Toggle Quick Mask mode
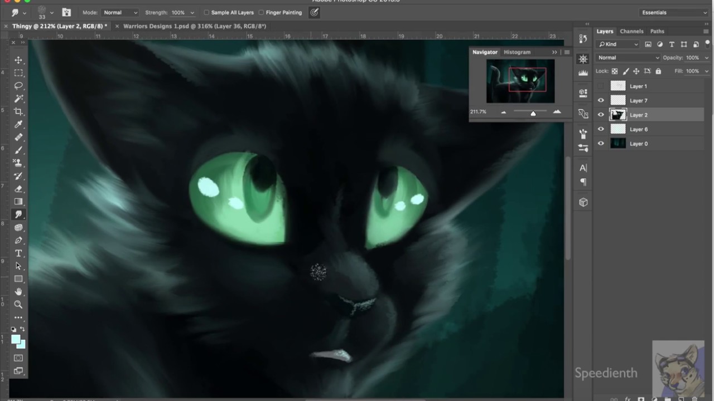The height and width of the screenshot is (401, 714). click(x=18, y=358)
